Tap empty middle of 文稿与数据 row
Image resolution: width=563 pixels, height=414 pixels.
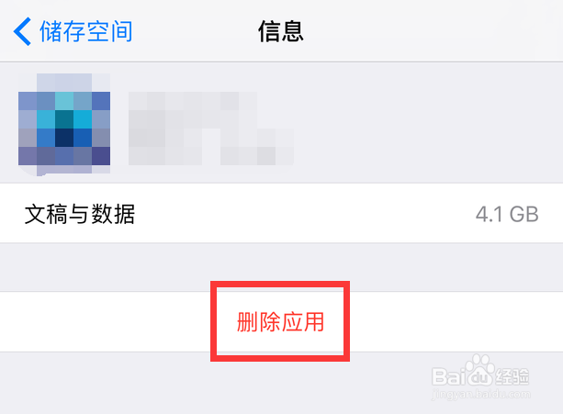click(x=305, y=214)
